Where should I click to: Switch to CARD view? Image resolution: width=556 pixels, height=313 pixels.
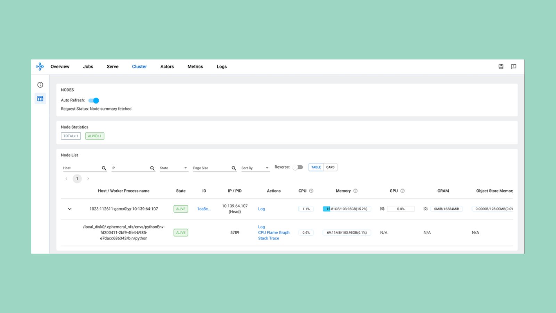point(330,167)
